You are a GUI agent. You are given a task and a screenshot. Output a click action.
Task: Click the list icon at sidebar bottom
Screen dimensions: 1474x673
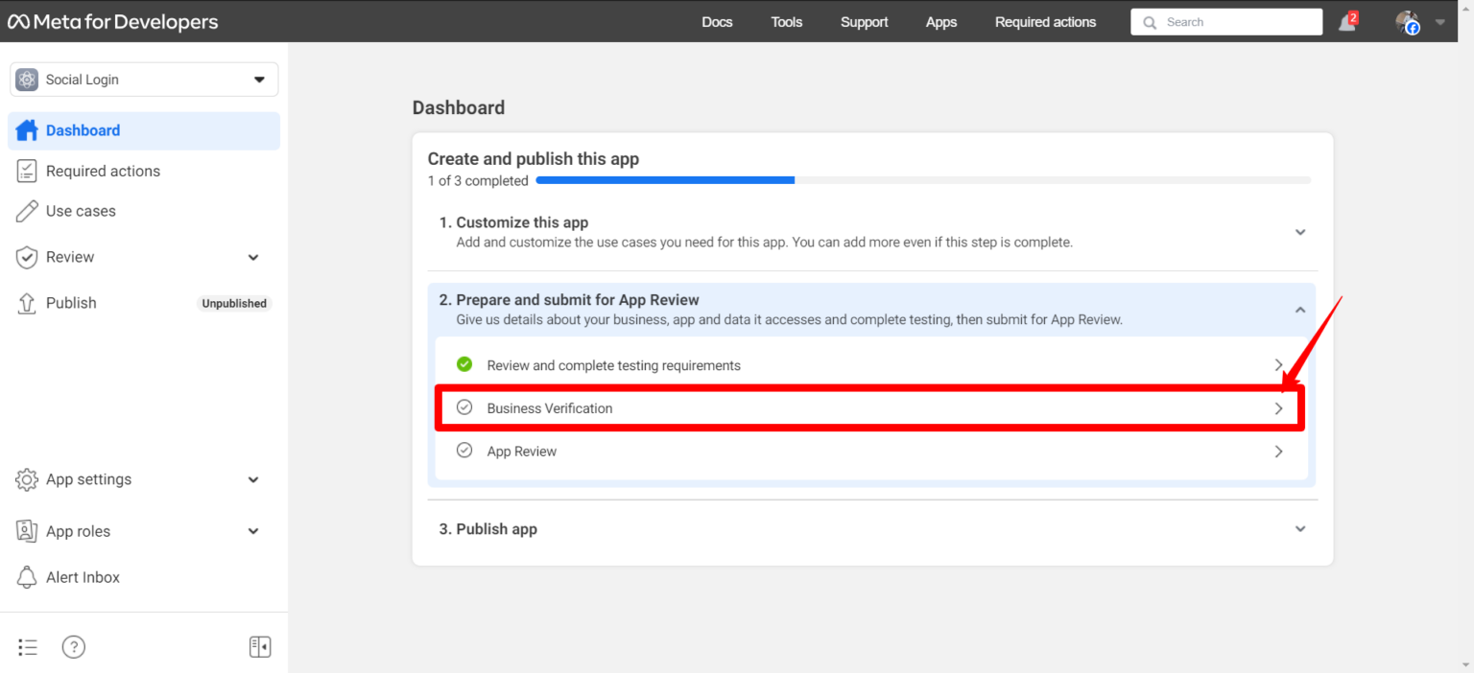point(27,646)
